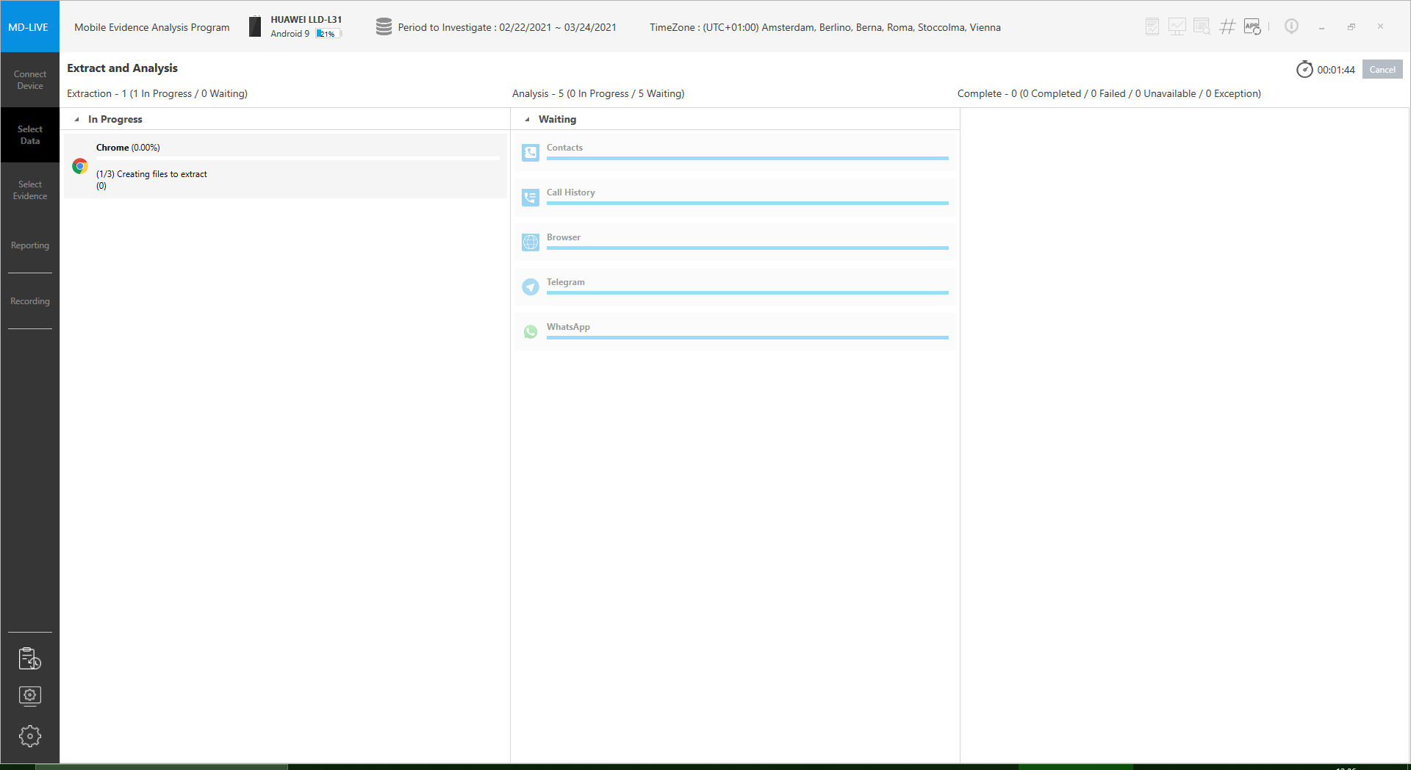Go to the Select Evidence step

(x=29, y=190)
